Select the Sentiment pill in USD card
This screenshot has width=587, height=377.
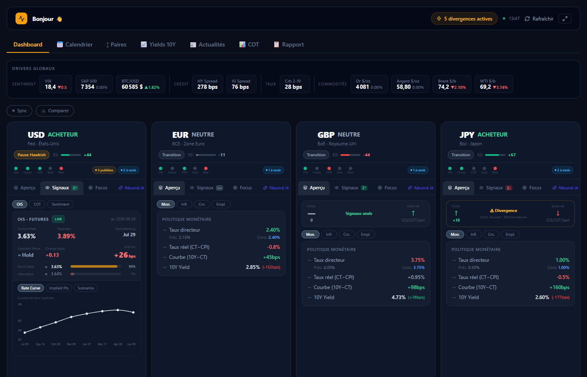point(60,204)
